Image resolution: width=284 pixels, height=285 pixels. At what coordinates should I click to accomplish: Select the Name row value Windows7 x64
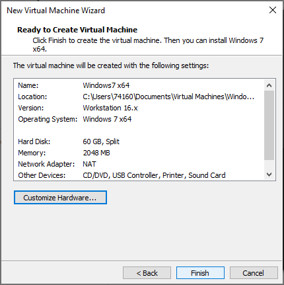[x=106, y=85]
